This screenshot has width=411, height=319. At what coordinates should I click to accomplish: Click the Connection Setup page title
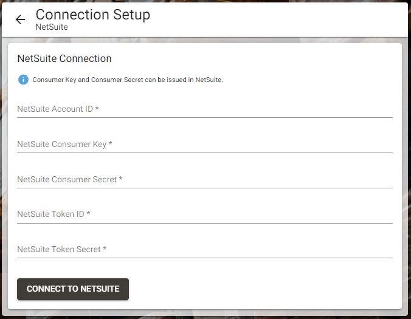click(93, 15)
